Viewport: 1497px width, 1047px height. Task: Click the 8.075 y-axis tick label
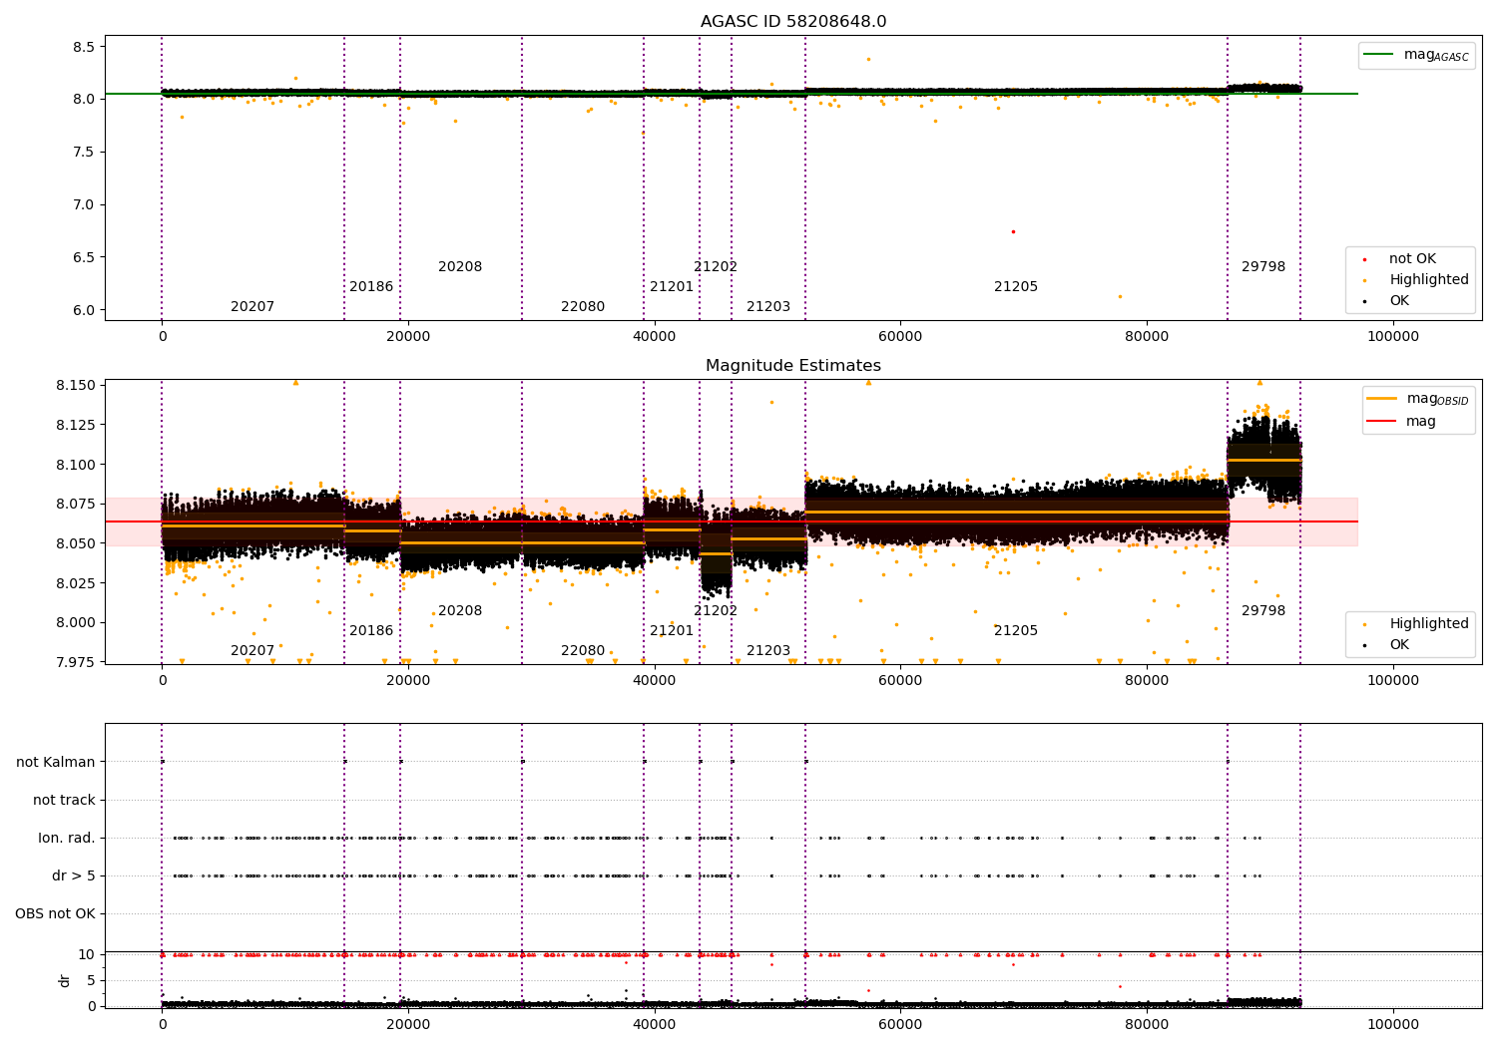pyautogui.click(x=75, y=504)
